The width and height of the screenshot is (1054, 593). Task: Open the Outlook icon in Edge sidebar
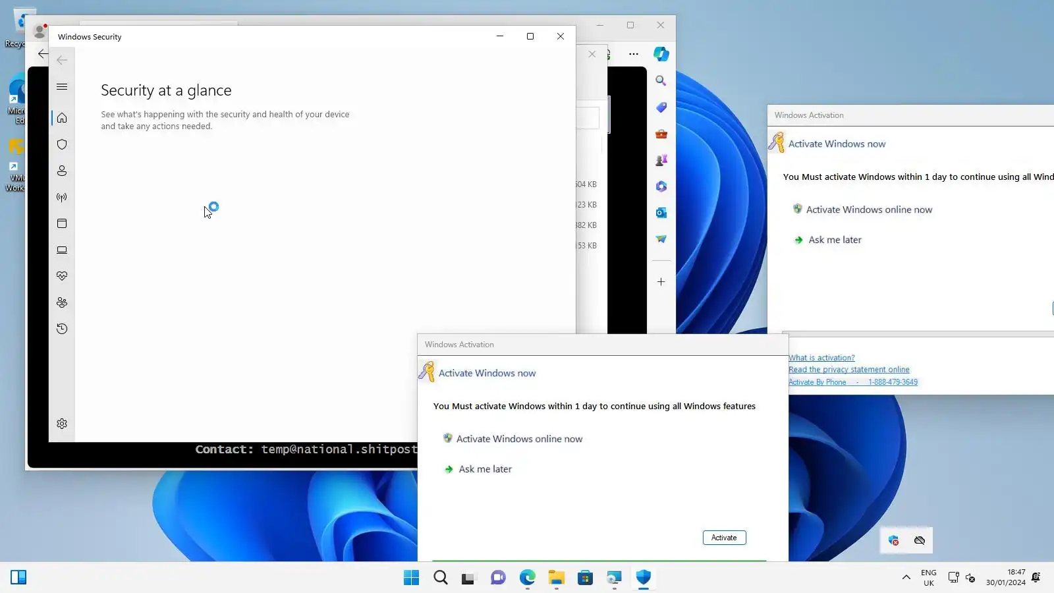661,213
